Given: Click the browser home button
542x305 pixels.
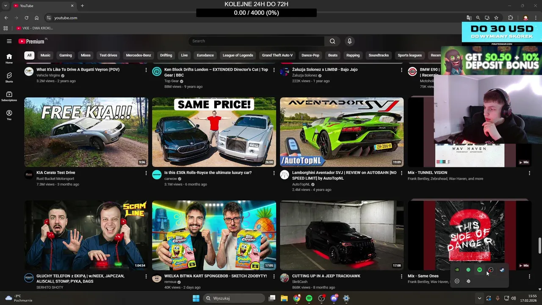Looking at the screenshot, I should point(36,18).
